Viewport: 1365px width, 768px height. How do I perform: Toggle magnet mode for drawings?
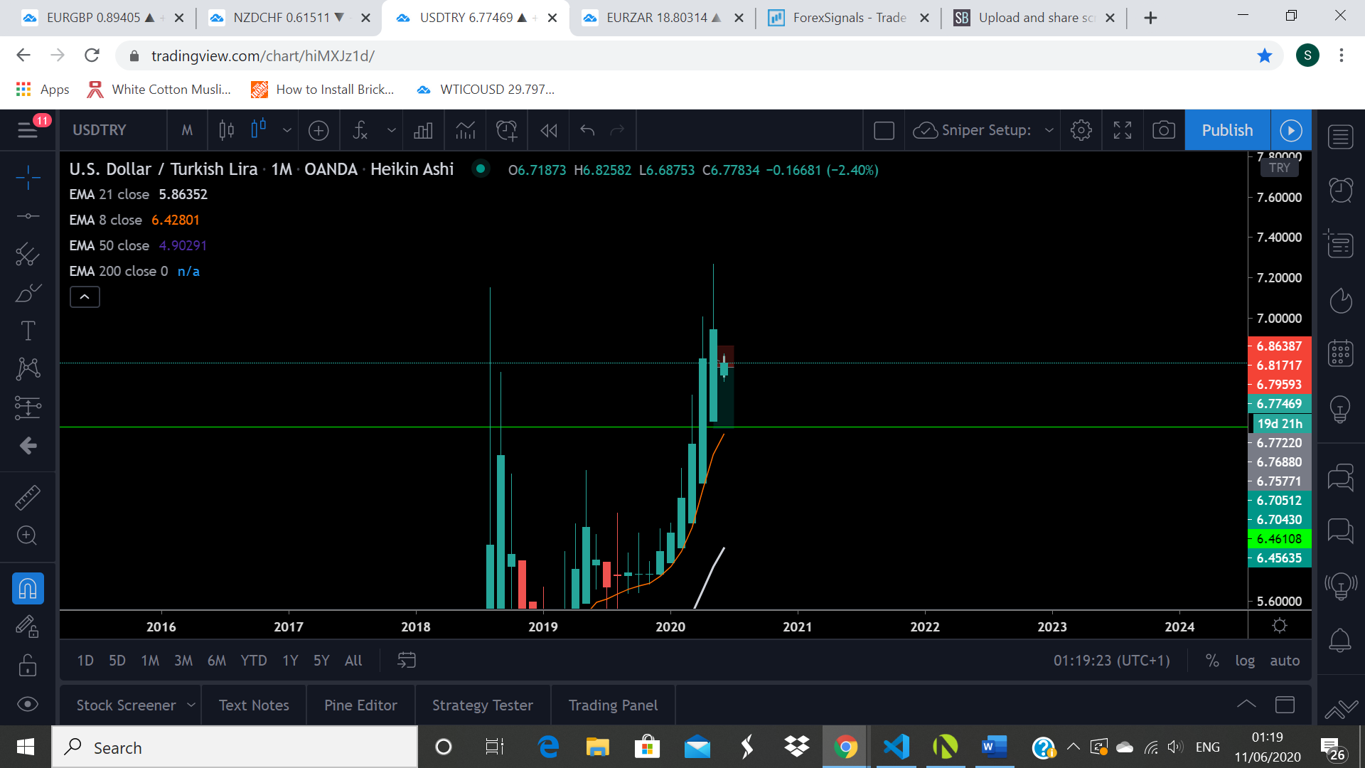[x=28, y=589]
